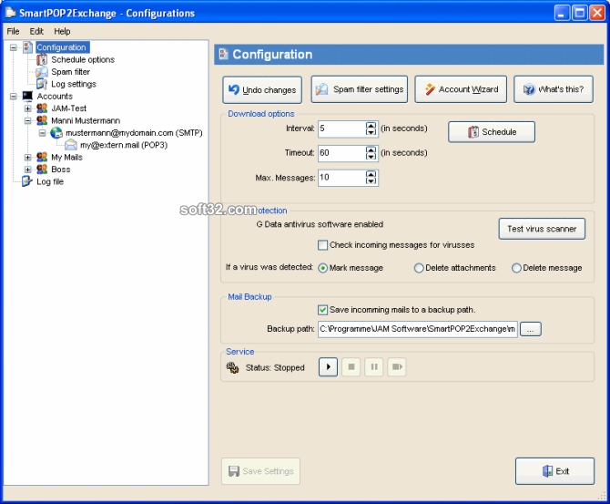The image size is (610, 504).
Task: Click the JAM-Test users icon
Action: 42,108
